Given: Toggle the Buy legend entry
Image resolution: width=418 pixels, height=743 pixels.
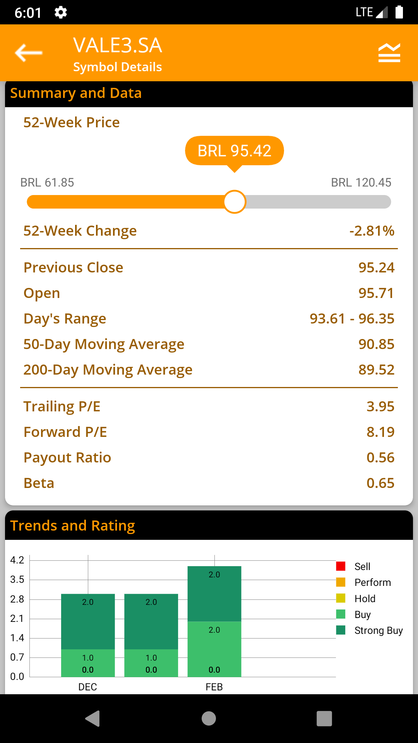Looking at the screenshot, I should pyautogui.click(x=362, y=615).
